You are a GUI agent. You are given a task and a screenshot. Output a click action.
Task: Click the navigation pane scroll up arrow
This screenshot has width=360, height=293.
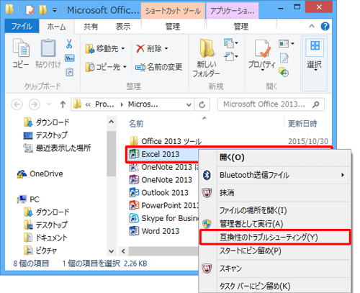click(112, 122)
